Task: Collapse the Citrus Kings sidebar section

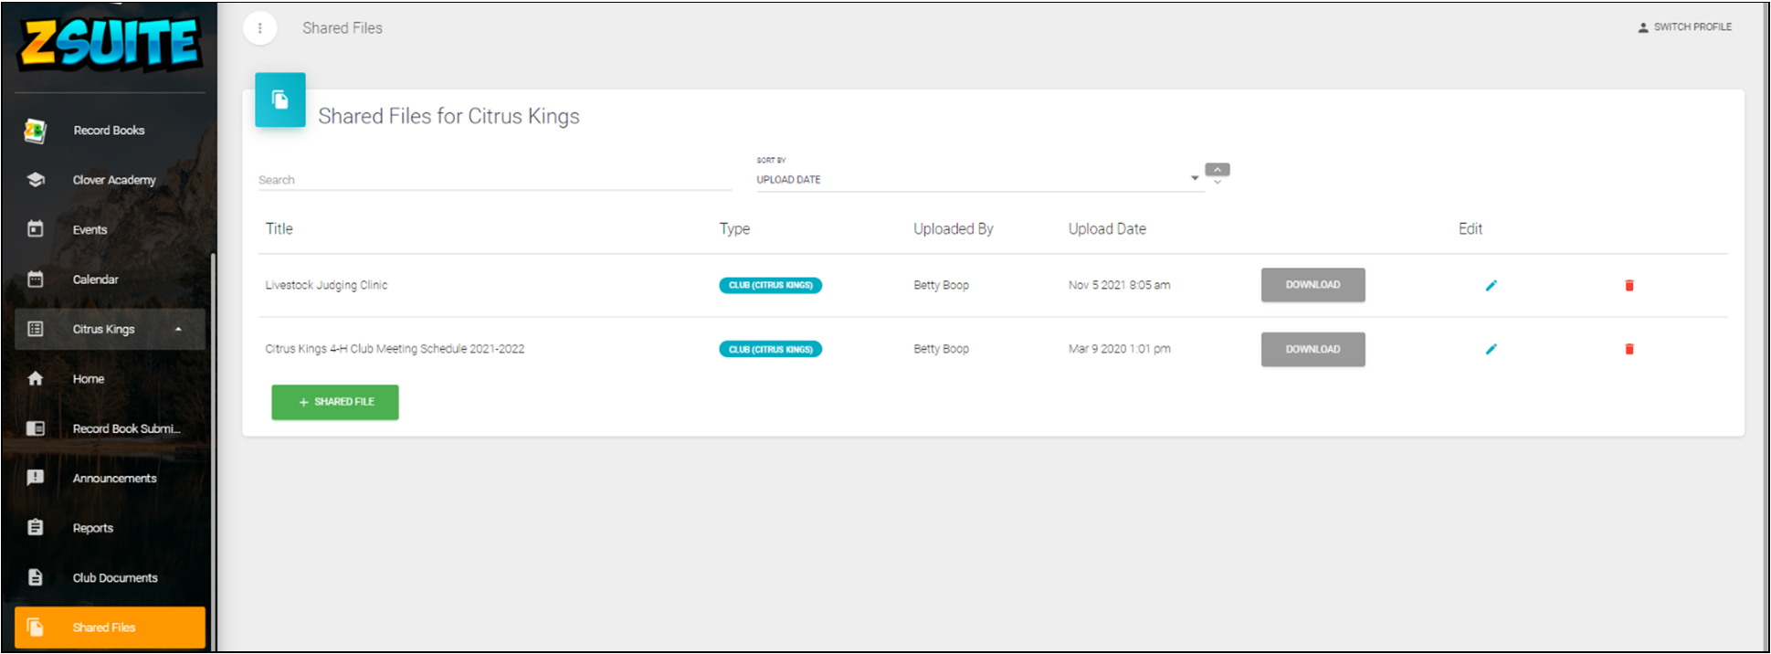Action: click(x=178, y=330)
